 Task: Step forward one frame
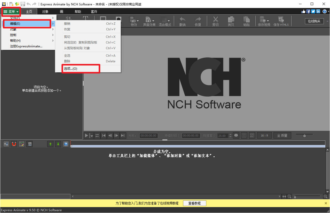[116, 135]
